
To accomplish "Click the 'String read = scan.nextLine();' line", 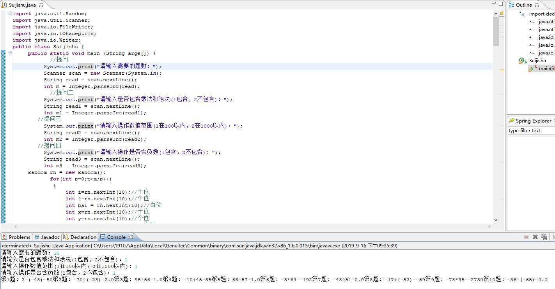I will click(x=90, y=80).
